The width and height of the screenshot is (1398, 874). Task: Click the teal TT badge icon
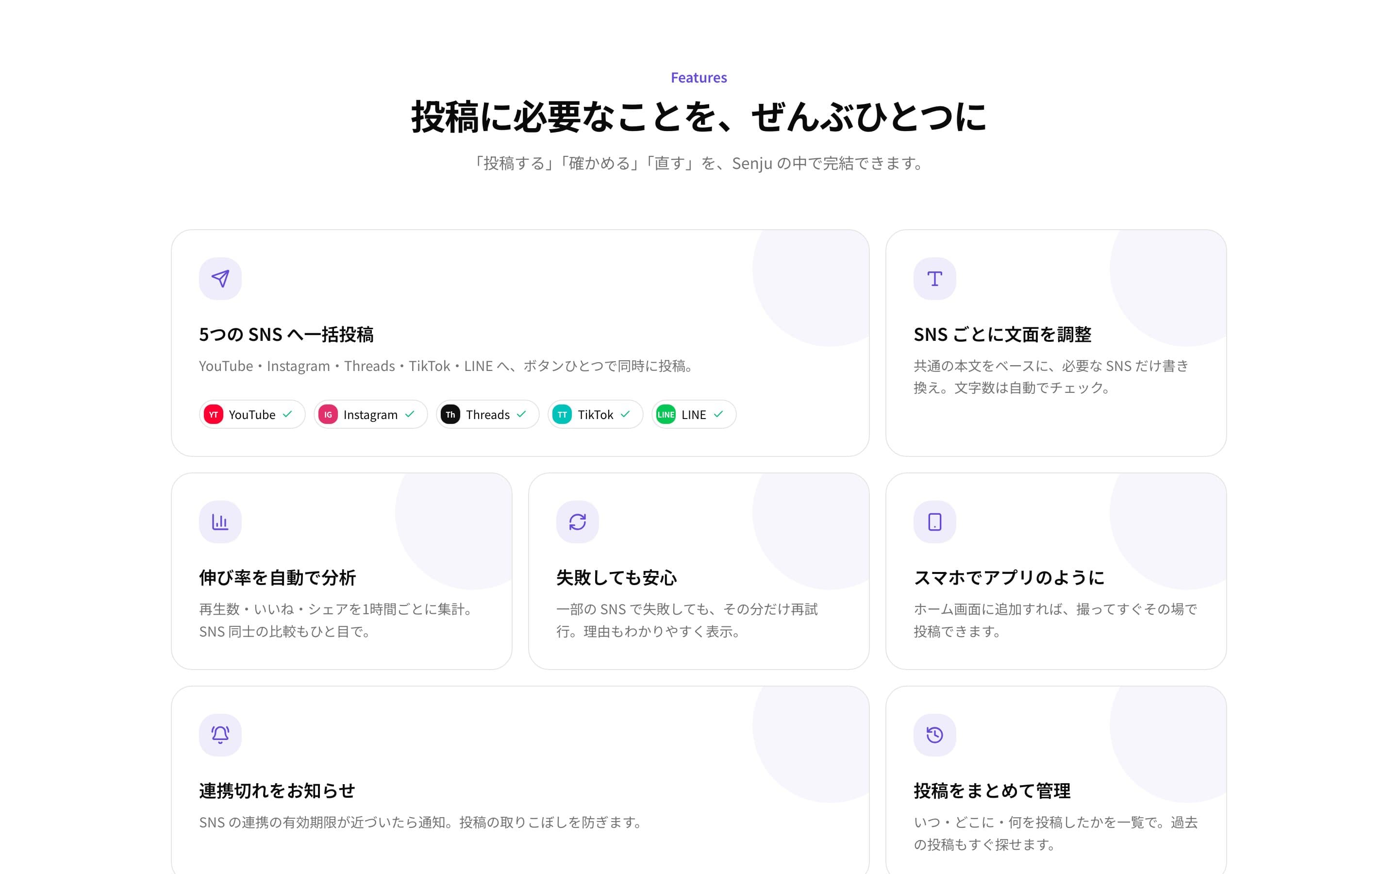pyautogui.click(x=562, y=415)
